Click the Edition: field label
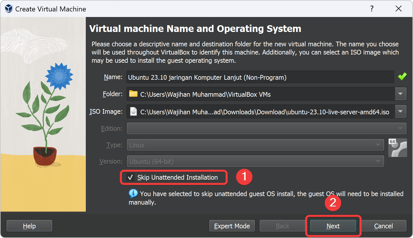This screenshot has height=238, width=413. tap(112, 128)
